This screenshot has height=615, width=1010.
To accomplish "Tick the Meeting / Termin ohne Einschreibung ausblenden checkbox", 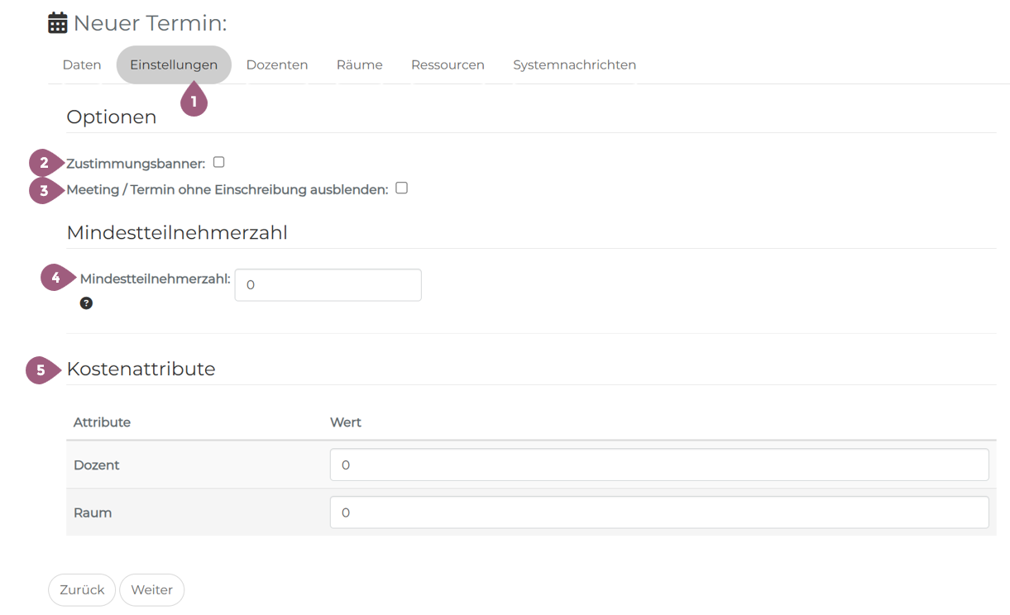I will [x=401, y=188].
